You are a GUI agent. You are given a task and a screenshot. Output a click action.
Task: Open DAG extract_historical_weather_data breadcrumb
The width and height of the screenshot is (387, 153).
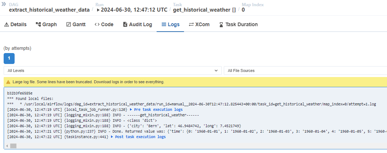49,10
